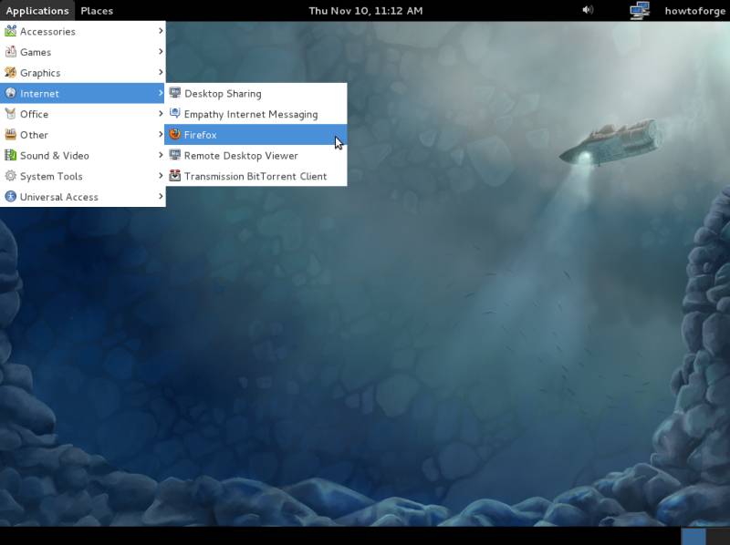The height and width of the screenshot is (545, 730).
Task: Click the Accessories category icon
Action: [10, 31]
